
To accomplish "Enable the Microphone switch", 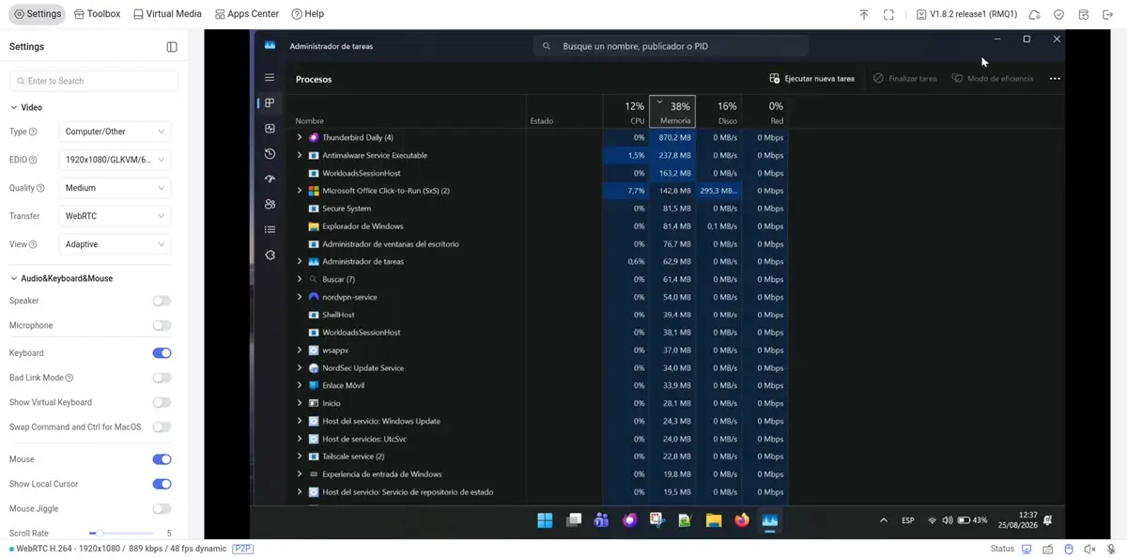I will (x=162, y=325).
